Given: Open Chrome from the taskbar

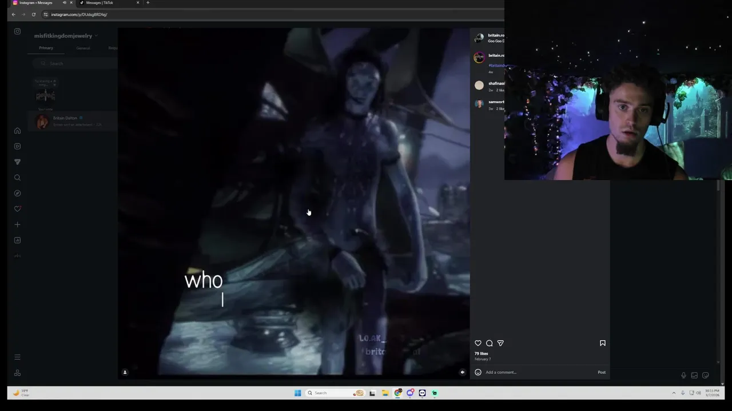Looking at the screenshot, I should coord(397,393).
